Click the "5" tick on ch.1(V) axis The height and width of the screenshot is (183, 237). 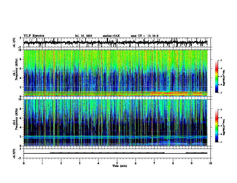pyautogui.click(x=20, y=38)
